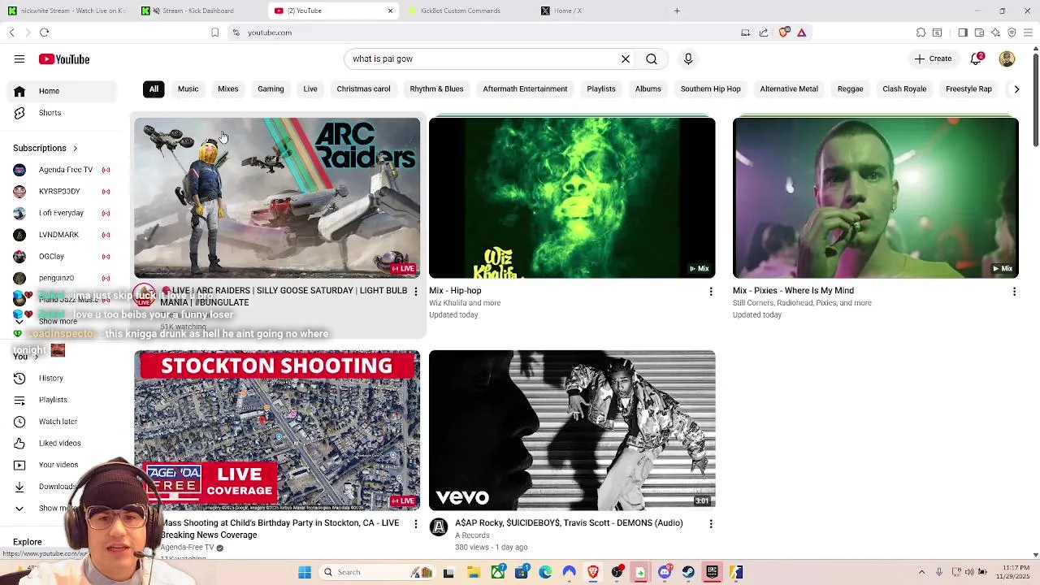This screenshot has height=585, width=1040.
Task: Bookmark this page icon
Action: [214, 32]
